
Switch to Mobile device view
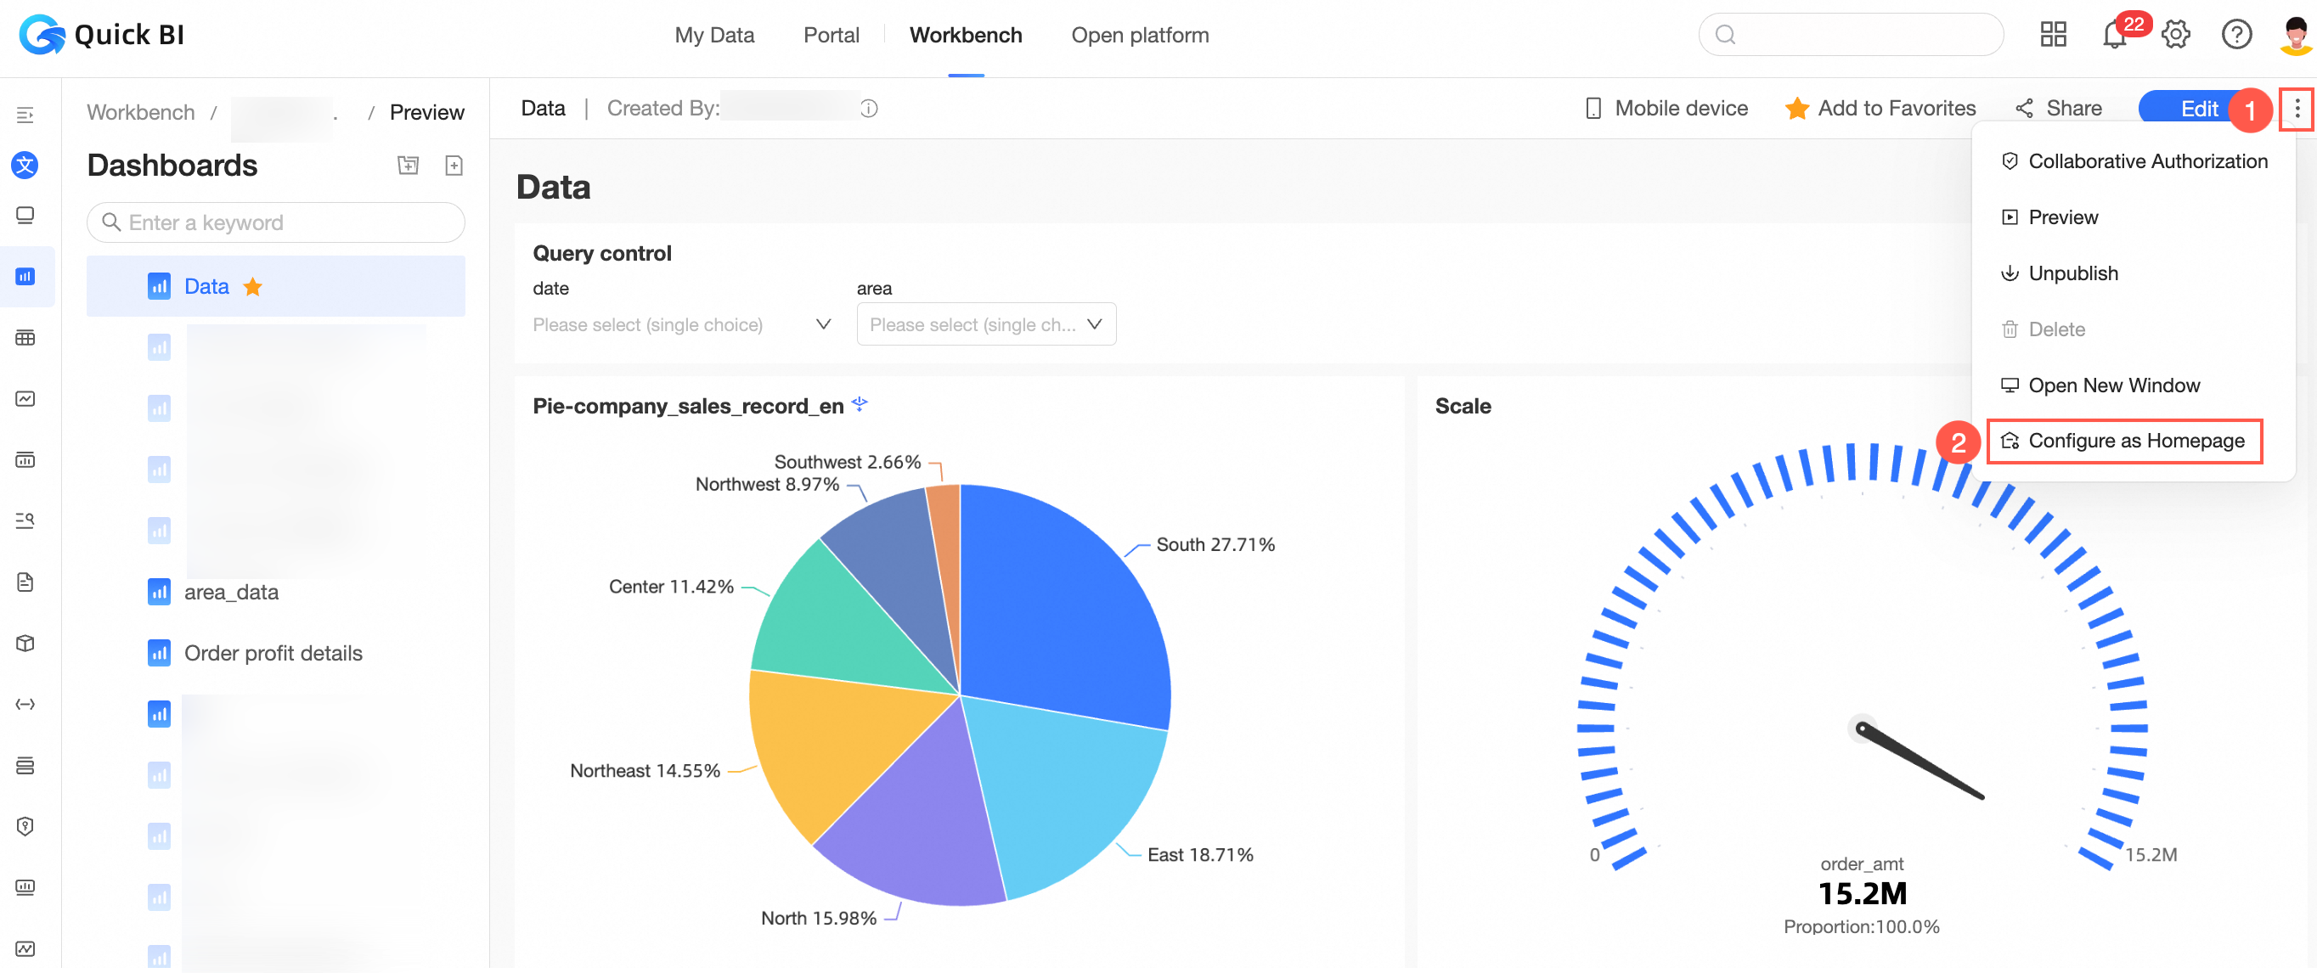[1666, 109]
